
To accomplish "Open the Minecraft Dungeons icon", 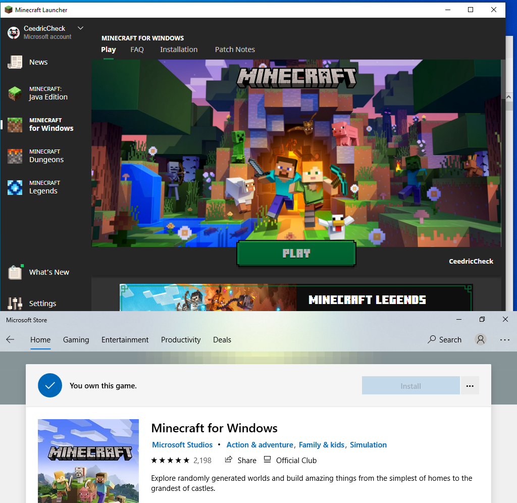I will pos(15,156).
